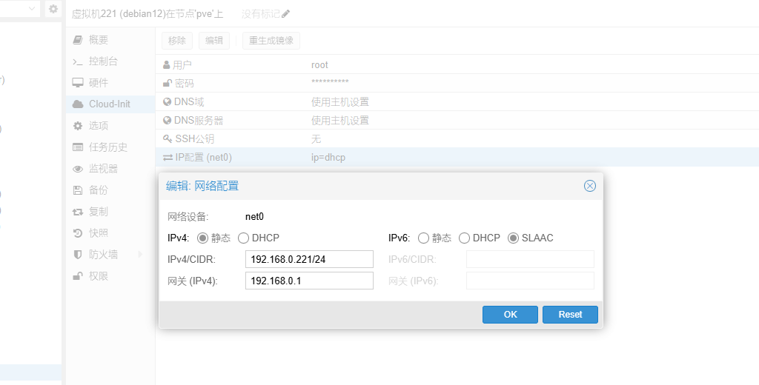Click the 编辑 edit button

[x=214, y=41]
